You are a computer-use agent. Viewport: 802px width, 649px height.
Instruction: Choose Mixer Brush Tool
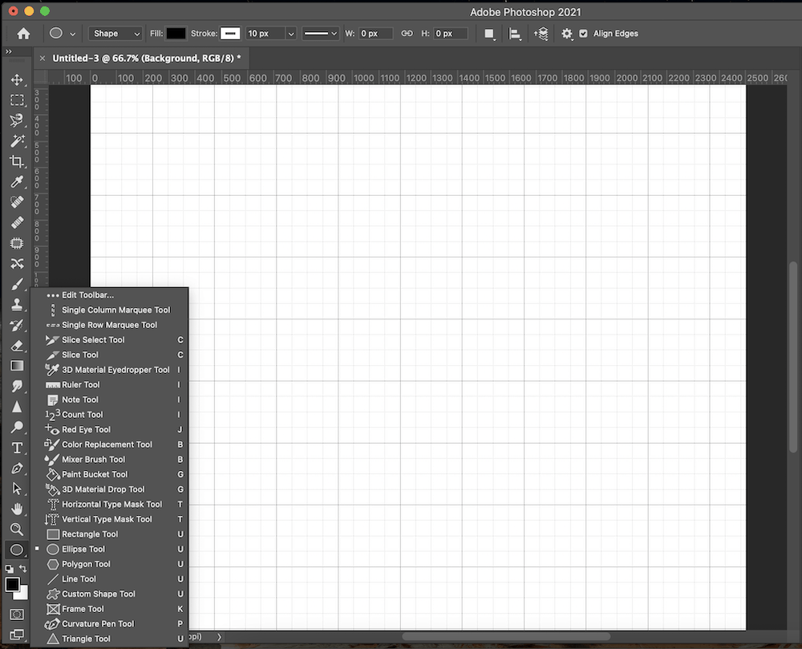click(109, 459)
